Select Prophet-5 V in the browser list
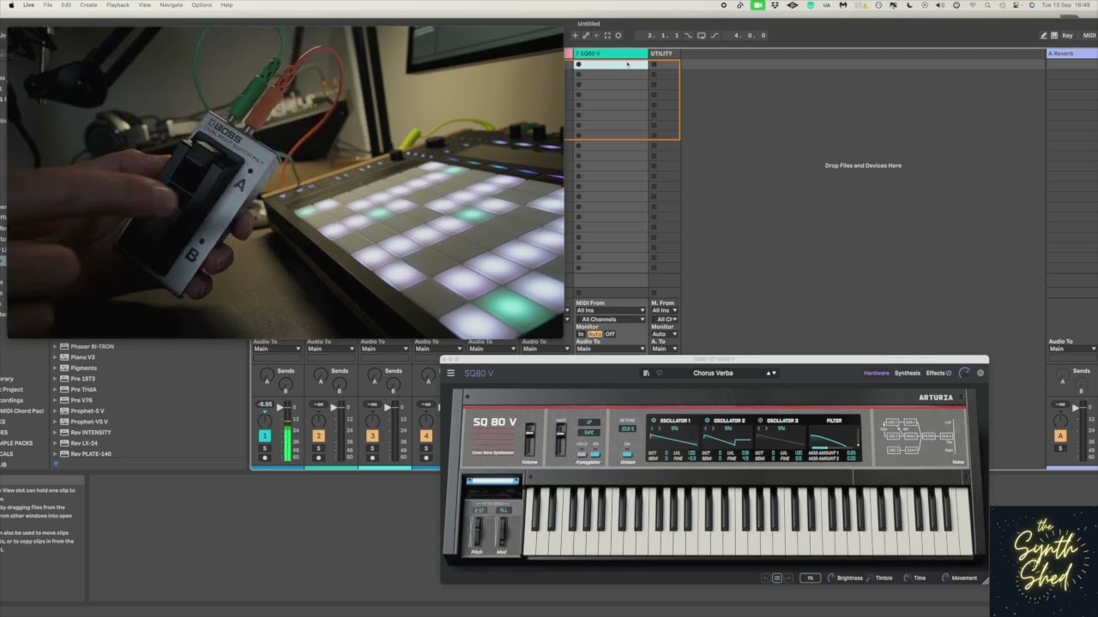Viewport: 1098px width, 617px height. [87, 410]
